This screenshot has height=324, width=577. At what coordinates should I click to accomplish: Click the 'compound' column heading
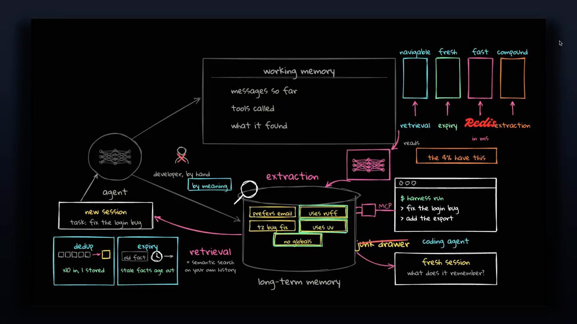tap(513, 52)
